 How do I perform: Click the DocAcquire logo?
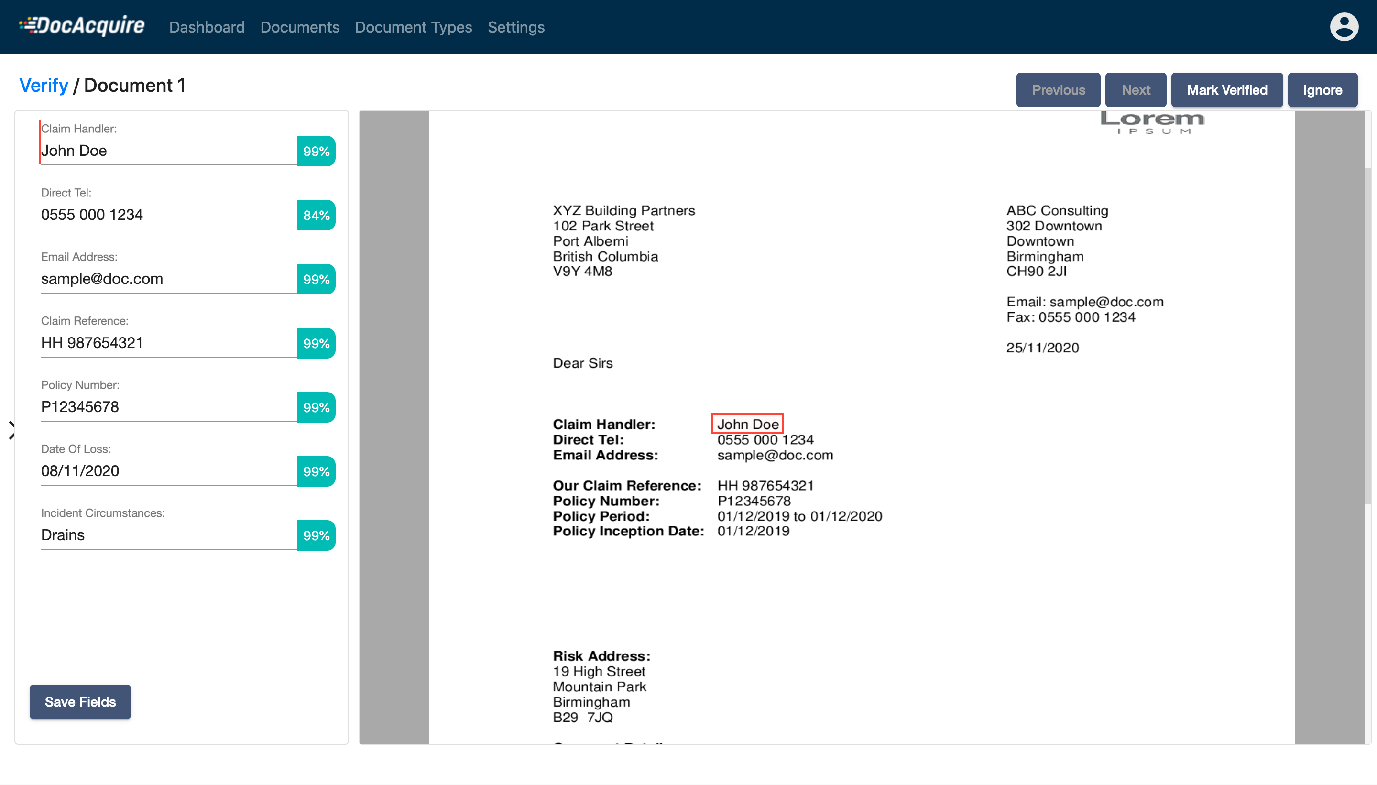[x=82, y=26]
